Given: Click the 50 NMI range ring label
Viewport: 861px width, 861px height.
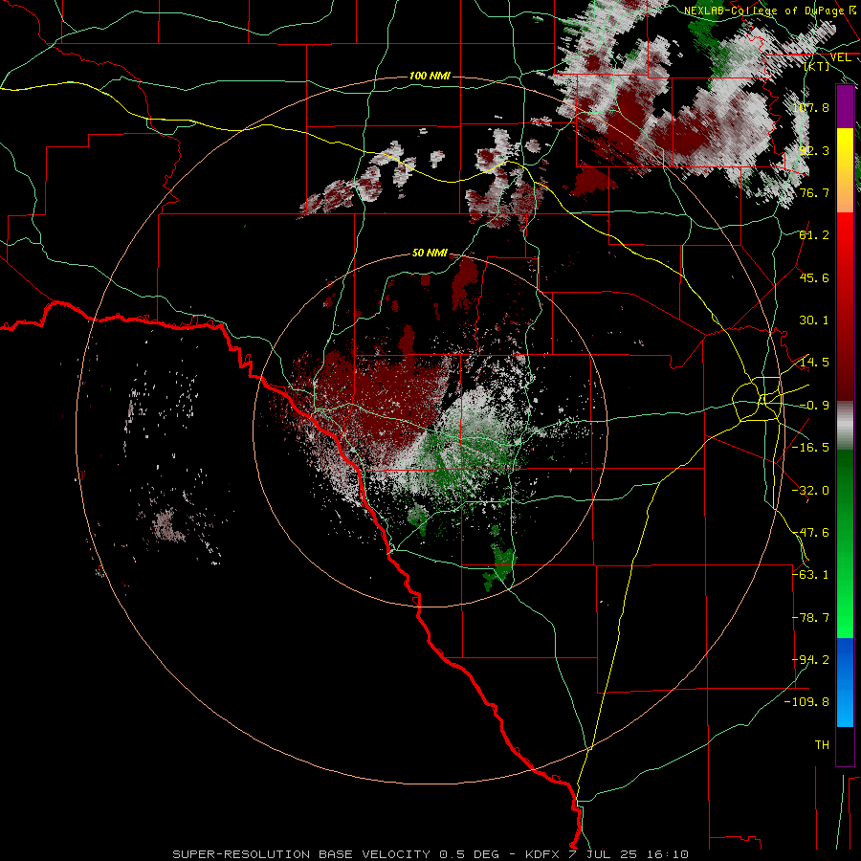Looking at the screenshot, I should (x=430, y=253).
